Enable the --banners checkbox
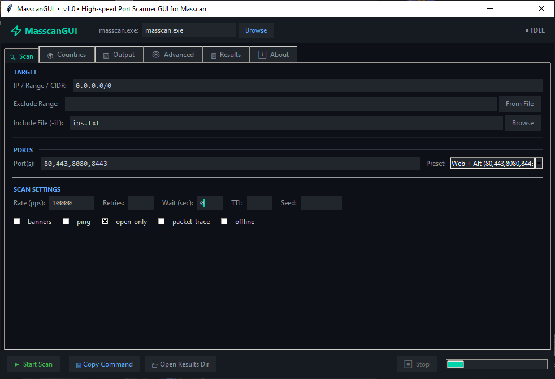Screen dimensions: 555x379 click(x=16, y=222)
